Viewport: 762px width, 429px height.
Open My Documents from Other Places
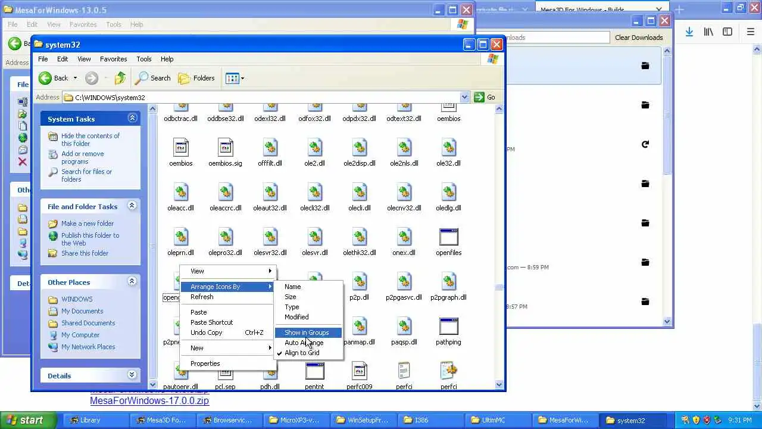click(82, 311)
